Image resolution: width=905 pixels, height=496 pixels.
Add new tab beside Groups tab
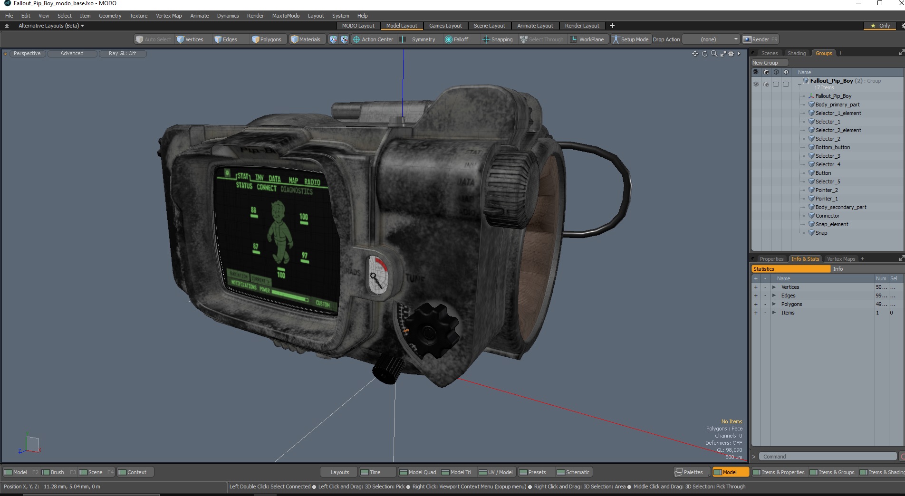[x=840, y=53]
